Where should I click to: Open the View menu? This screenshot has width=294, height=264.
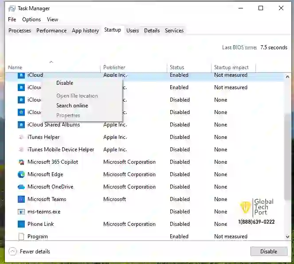coord(52,20)
